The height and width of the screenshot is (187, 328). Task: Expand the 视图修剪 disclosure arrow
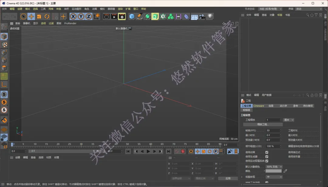click(x=242, y=177)
